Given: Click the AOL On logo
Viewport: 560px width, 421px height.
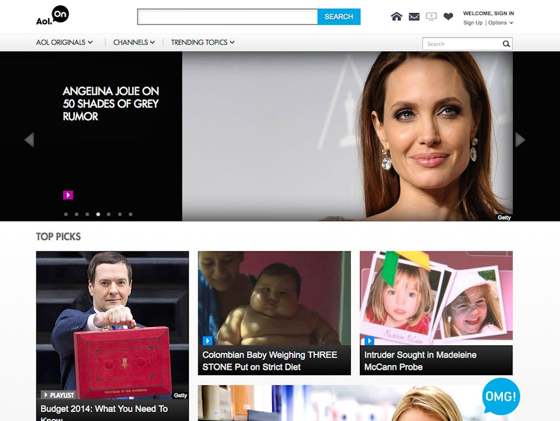Looking at the screenshot, I should point(52,15).
